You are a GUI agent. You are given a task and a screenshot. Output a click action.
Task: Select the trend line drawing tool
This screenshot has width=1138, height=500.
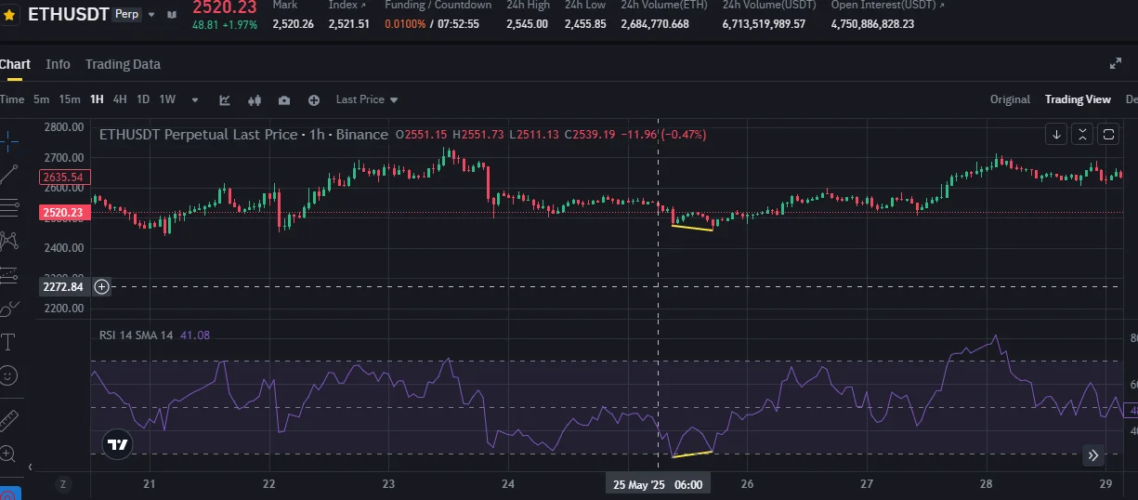[x=9, y=173]
